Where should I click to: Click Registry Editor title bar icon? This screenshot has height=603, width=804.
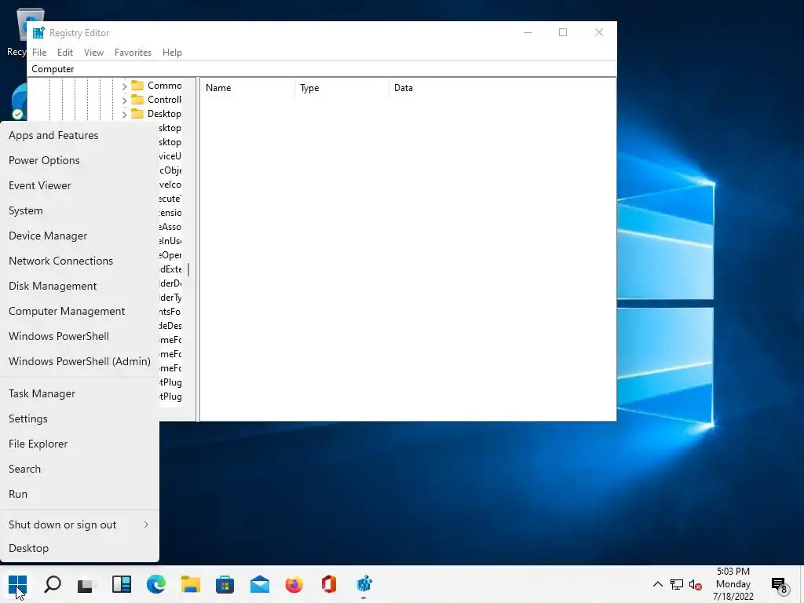tap(38, 33)
